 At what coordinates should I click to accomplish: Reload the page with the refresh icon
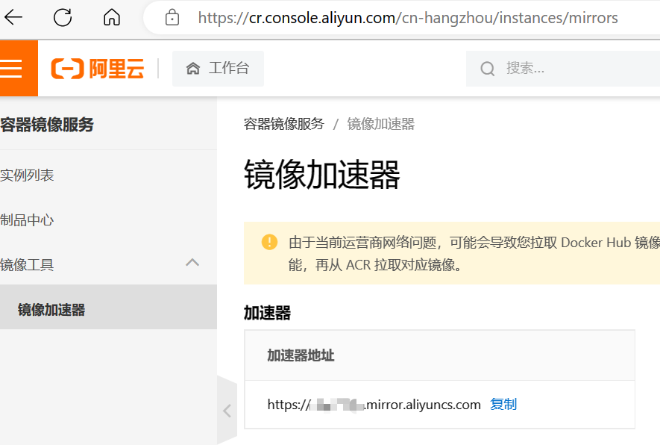coord(63,17)
